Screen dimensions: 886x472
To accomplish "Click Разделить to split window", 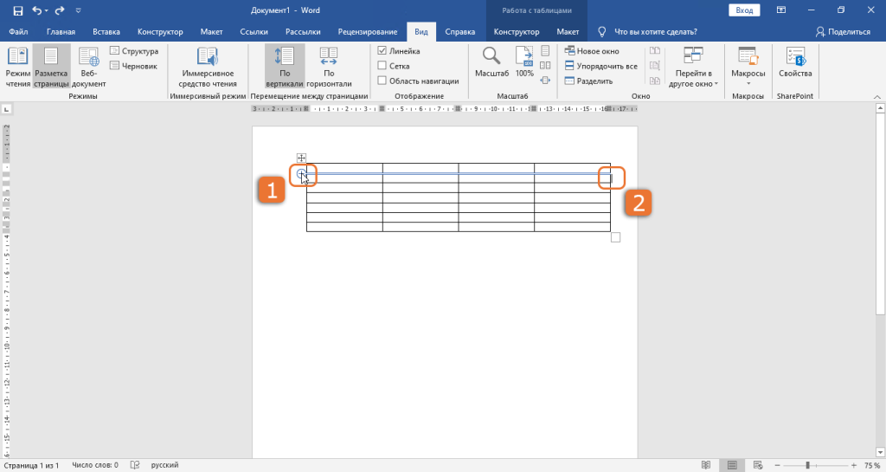I will tap(588, 81).
